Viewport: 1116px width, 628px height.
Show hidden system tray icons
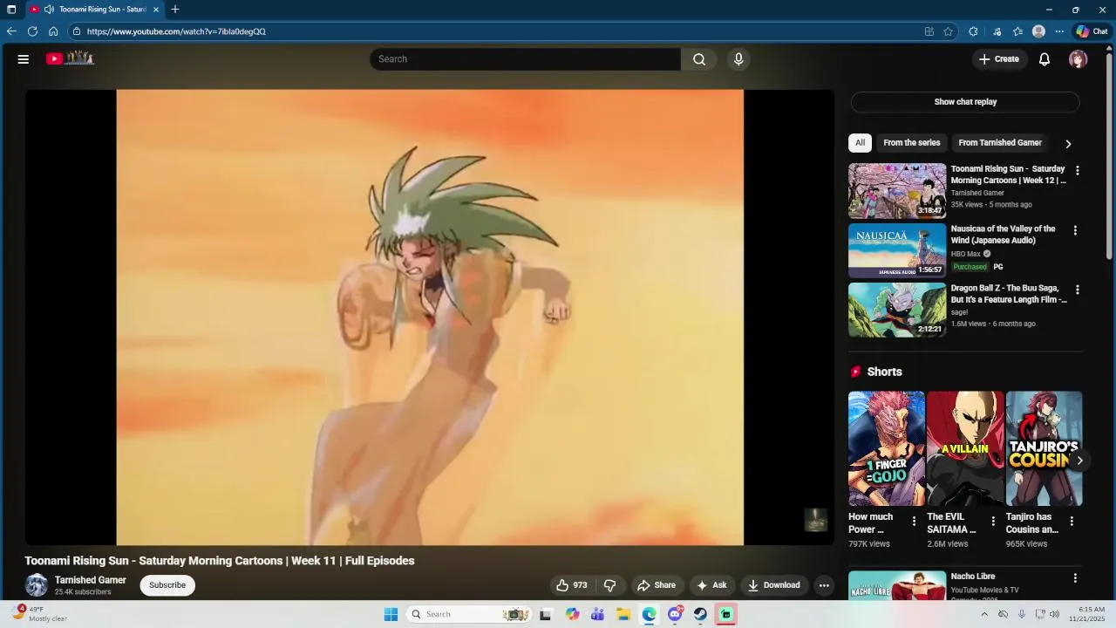click(984, 614)
